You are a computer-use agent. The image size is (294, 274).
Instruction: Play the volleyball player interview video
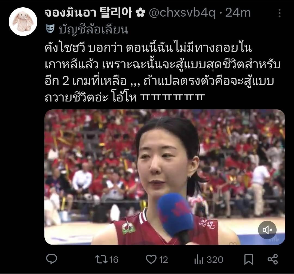point(165,177)
